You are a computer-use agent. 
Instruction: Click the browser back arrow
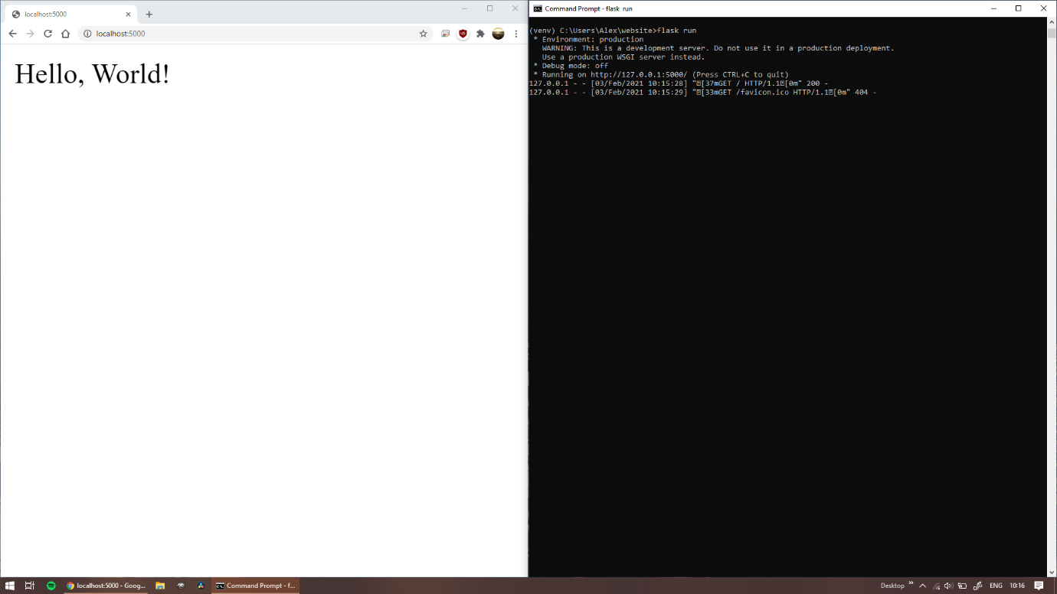pyautogui.click(x=12, y=34)
